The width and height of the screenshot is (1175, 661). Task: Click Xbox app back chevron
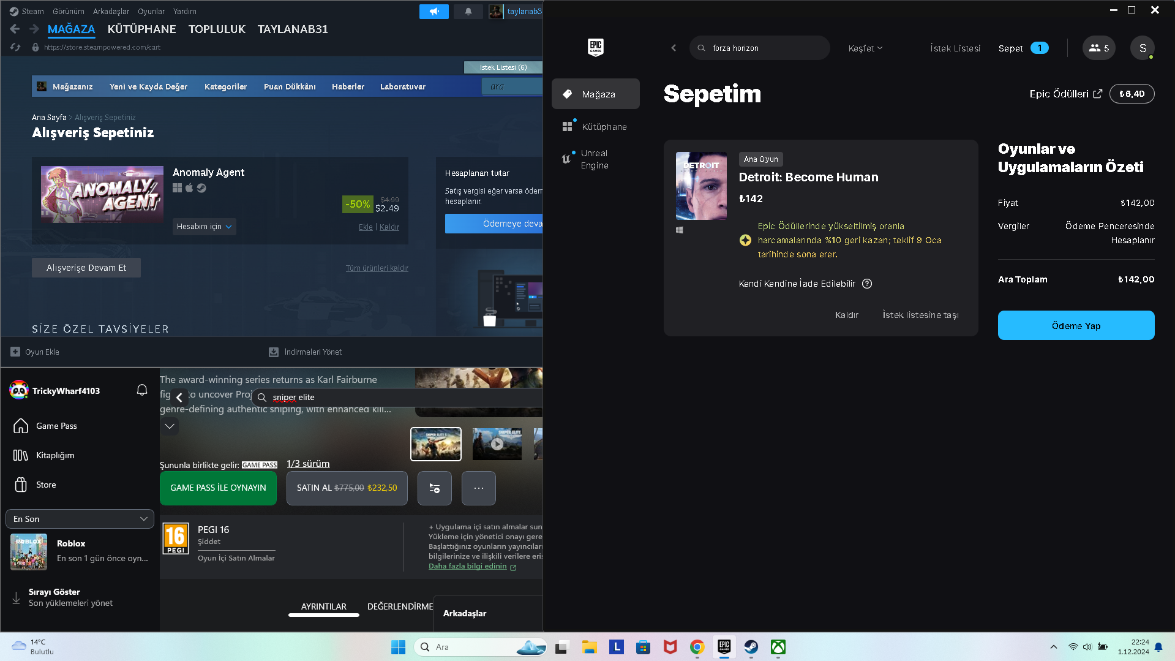179,398
